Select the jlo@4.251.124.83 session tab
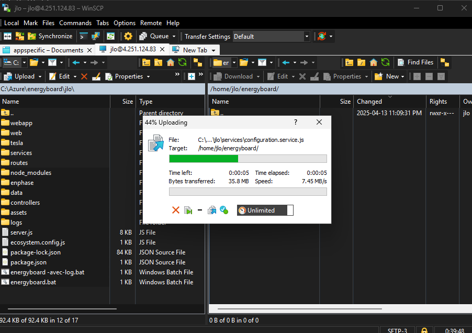Screen dimensions: 472x333 coord(133,49)
